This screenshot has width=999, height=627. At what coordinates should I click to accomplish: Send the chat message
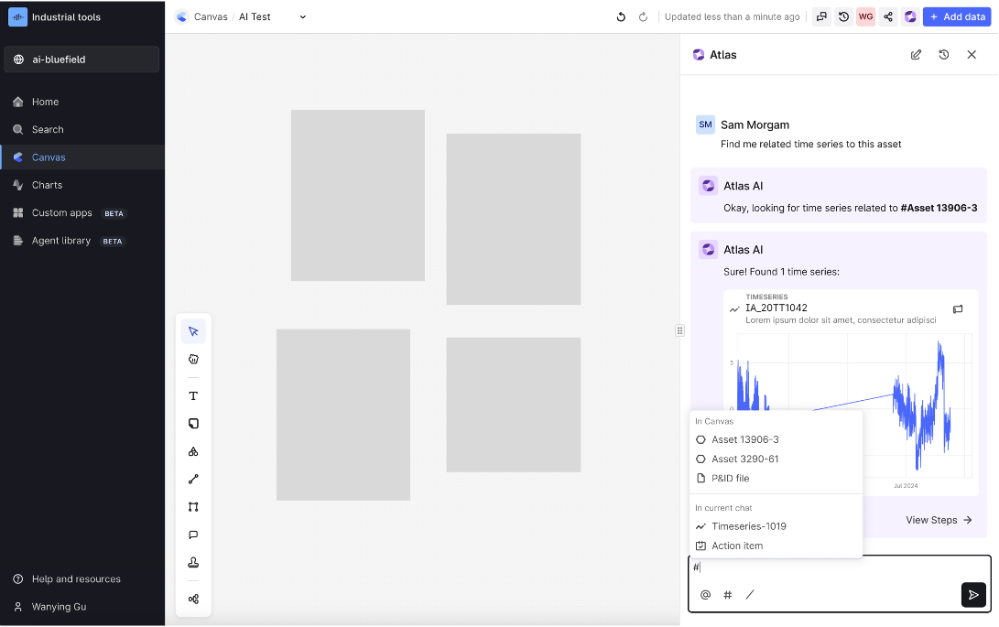tap(973, 595)
